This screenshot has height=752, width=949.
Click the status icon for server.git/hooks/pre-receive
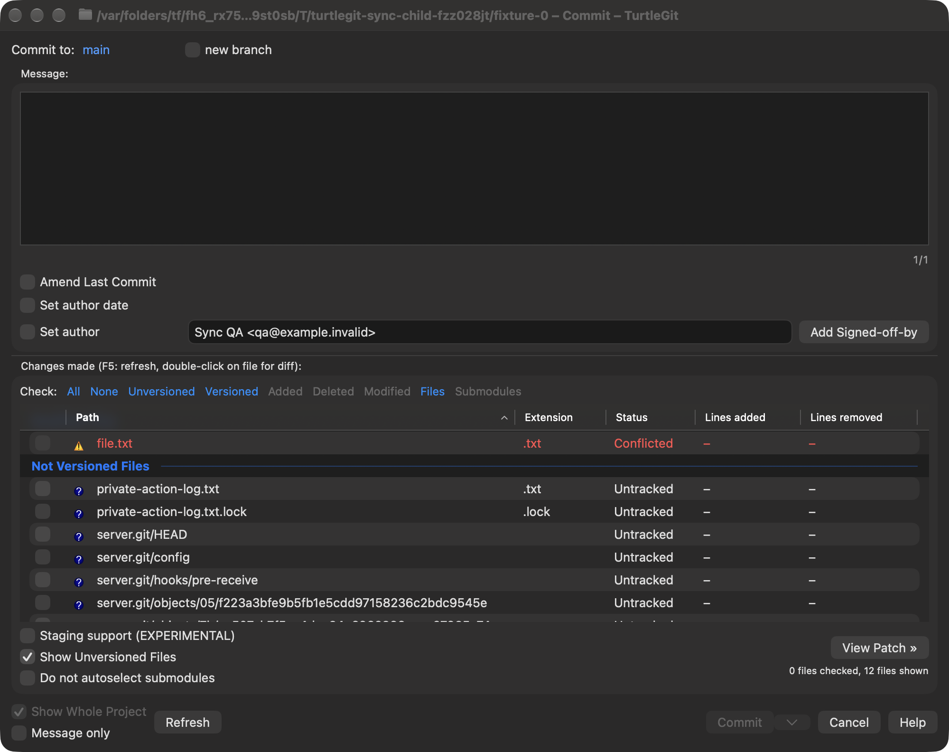(x=79, y=582)
